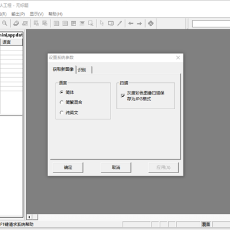Click the 确定 button
The height and width of the screenshot is (230, 230).
tap(68, 167)
